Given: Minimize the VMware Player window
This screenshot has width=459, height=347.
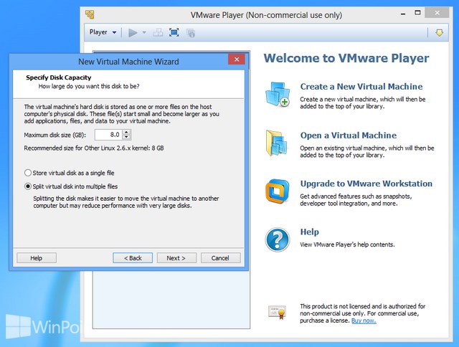Looking at the screenshot, I should coord(403,14).
